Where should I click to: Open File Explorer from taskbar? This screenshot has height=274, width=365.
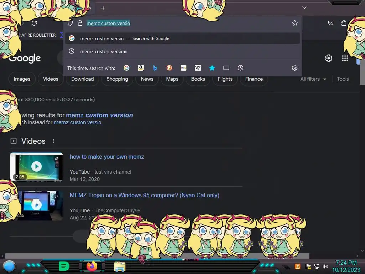pyautogui.click(x=120, y=267)
